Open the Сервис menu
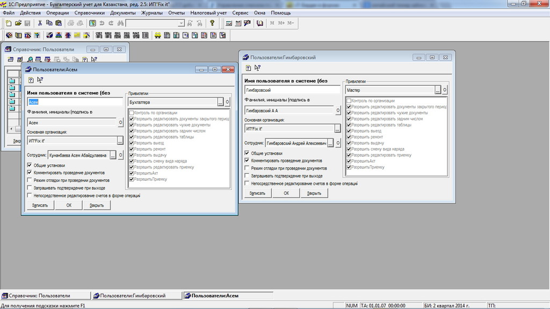 [240, 13]
